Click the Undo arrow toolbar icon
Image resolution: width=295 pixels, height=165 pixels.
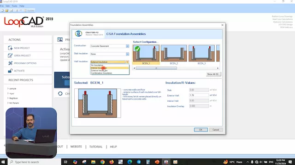point(21,11)
